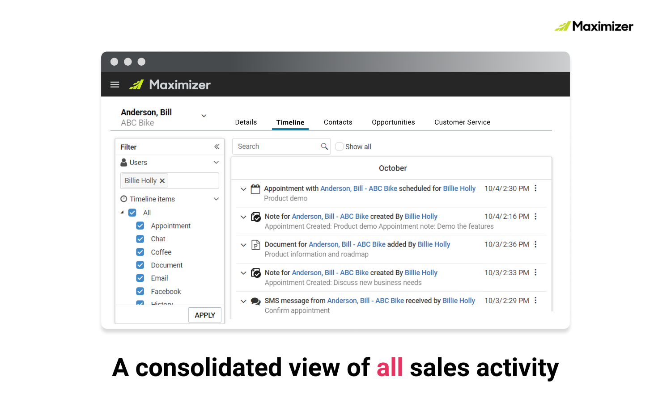Switch to the Opportunities tab
Screen dimensions: 671x402
coord(393,122)
